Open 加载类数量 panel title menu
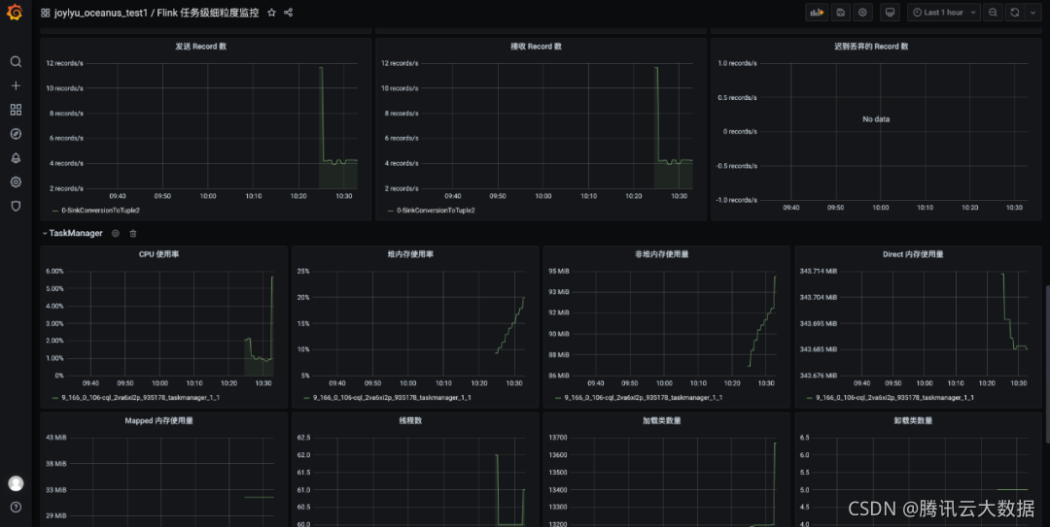Viewport: 1050px width, 527px height. pos(662,420)
